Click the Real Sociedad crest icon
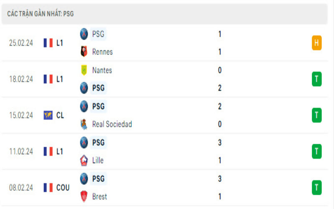334x209 pixels. click(84, 124)
